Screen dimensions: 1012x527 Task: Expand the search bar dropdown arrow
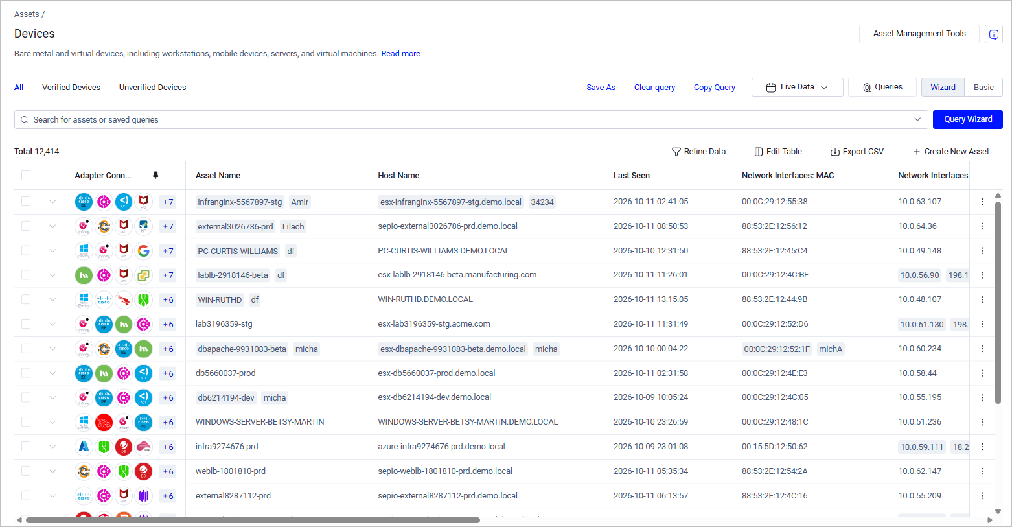click(x=917, y=119)
